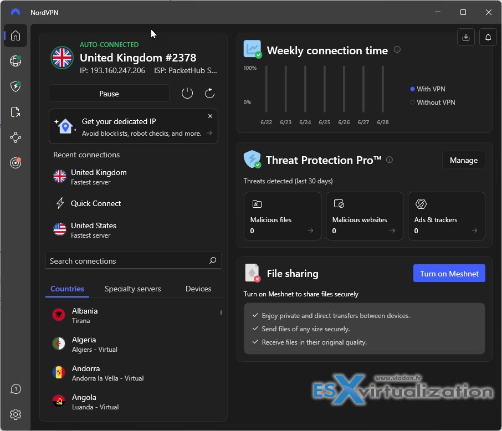Click the search magnifier icon

(213, 260)
